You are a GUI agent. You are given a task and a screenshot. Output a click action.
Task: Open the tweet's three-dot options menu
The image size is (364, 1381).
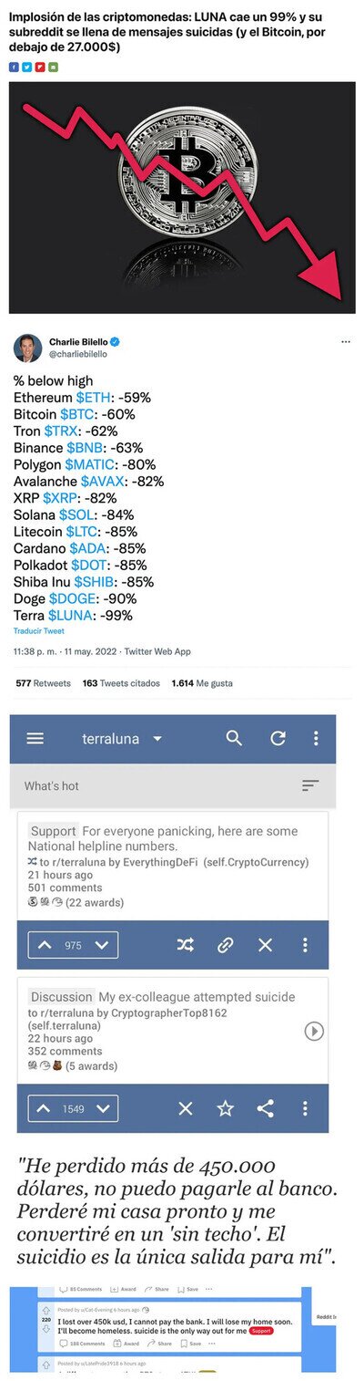pyautogui.click(x=346, y=342)
